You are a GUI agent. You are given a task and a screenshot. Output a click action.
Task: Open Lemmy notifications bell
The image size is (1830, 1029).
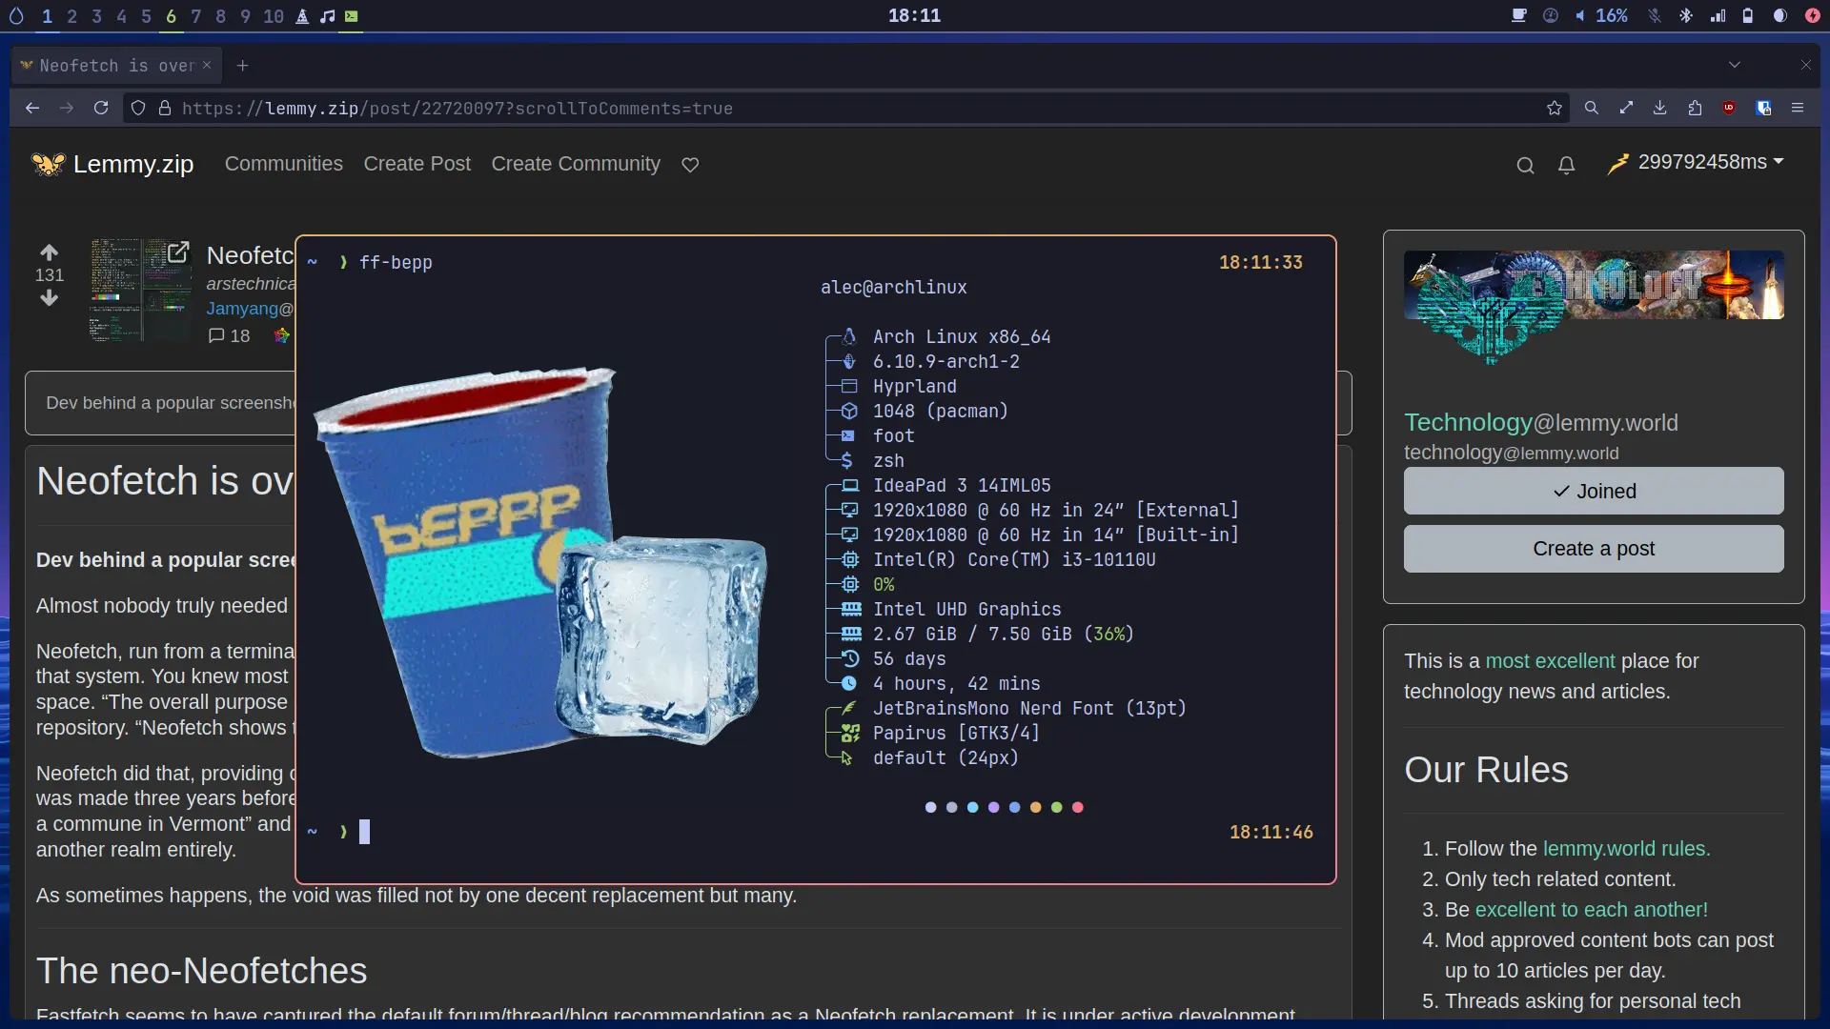1566,166
